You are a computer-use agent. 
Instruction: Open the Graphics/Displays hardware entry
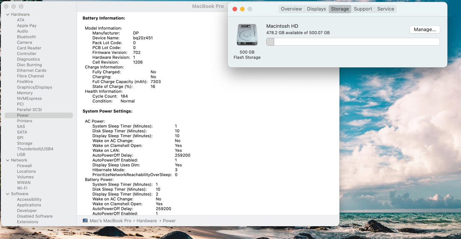(x=35, y=87)
